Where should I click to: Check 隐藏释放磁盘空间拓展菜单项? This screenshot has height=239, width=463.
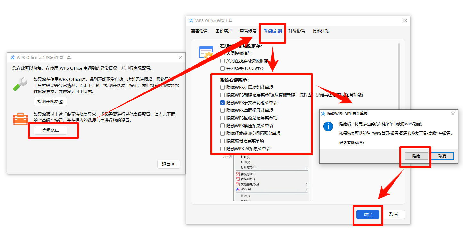[x=223, y=133]
